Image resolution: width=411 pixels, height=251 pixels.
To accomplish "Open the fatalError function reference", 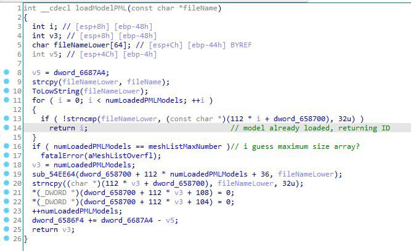I will point(62,156).
